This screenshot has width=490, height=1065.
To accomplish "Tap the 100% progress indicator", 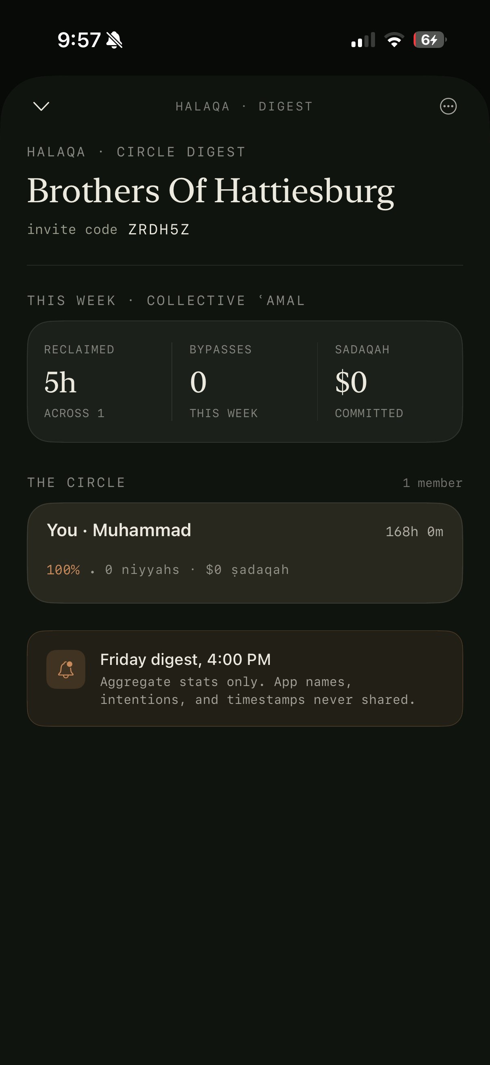I will pyautogui.click(x=63, y=570).
